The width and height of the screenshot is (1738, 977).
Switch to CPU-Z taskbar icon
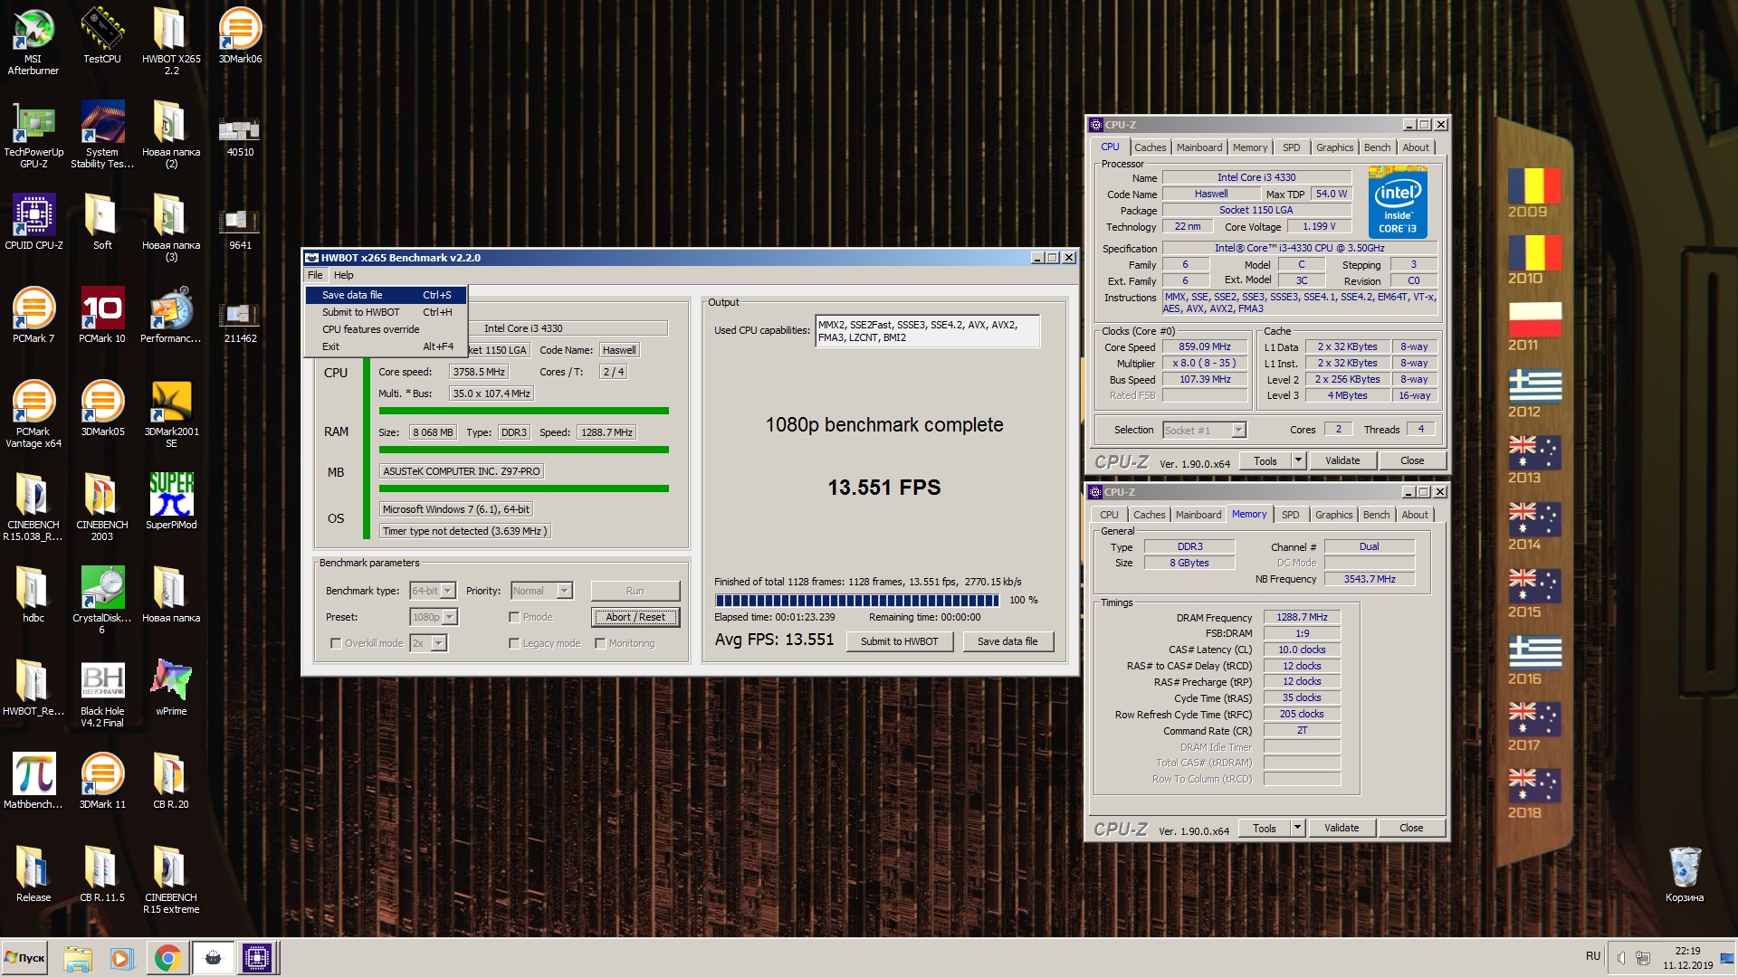[x=256, y=958]
